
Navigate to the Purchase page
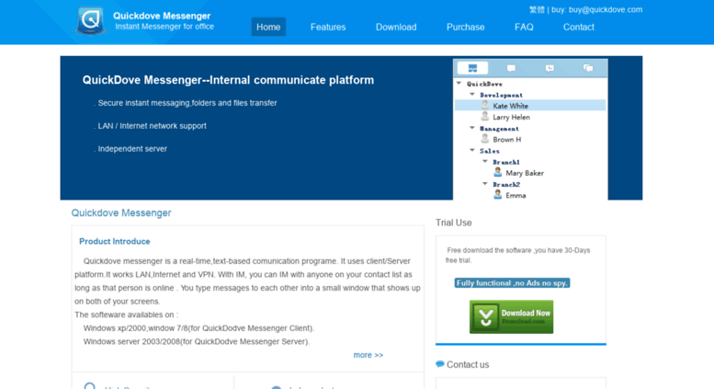coord(465,27)
